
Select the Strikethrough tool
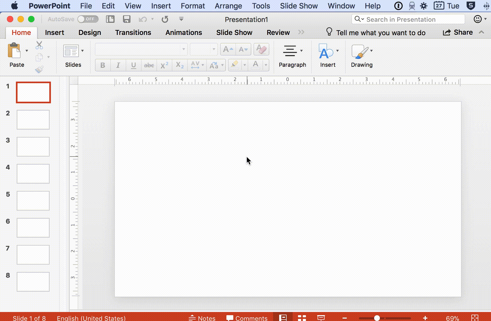point(149,65)
